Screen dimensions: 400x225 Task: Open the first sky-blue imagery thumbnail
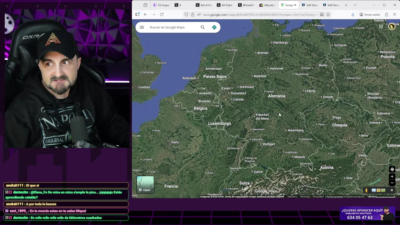click(373, 190)
